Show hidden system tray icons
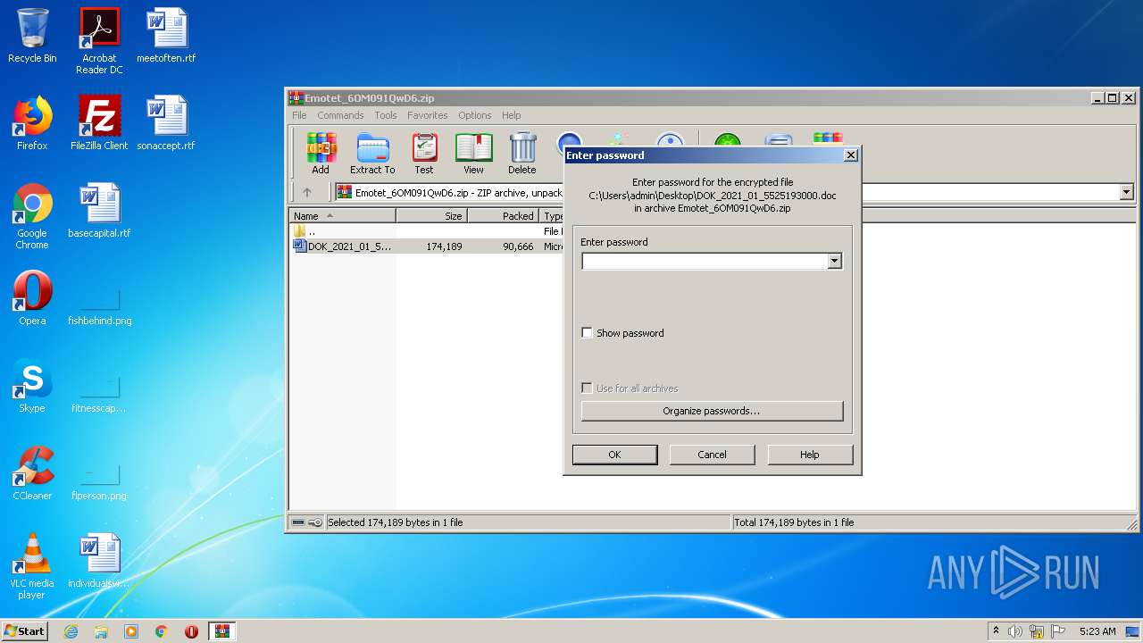This screenshot has height=643, width=1143. (x=995, y=631)
